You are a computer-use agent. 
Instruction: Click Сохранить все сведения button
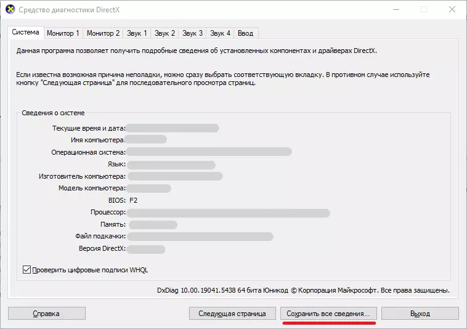tap(328, 314)
